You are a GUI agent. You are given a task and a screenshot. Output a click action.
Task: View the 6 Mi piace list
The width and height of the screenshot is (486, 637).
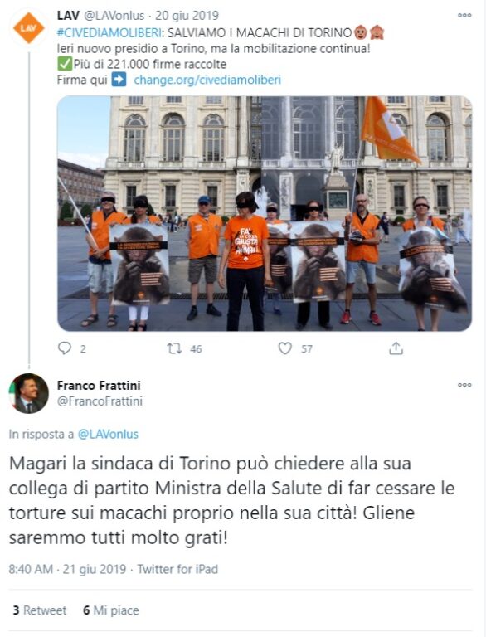111,610
